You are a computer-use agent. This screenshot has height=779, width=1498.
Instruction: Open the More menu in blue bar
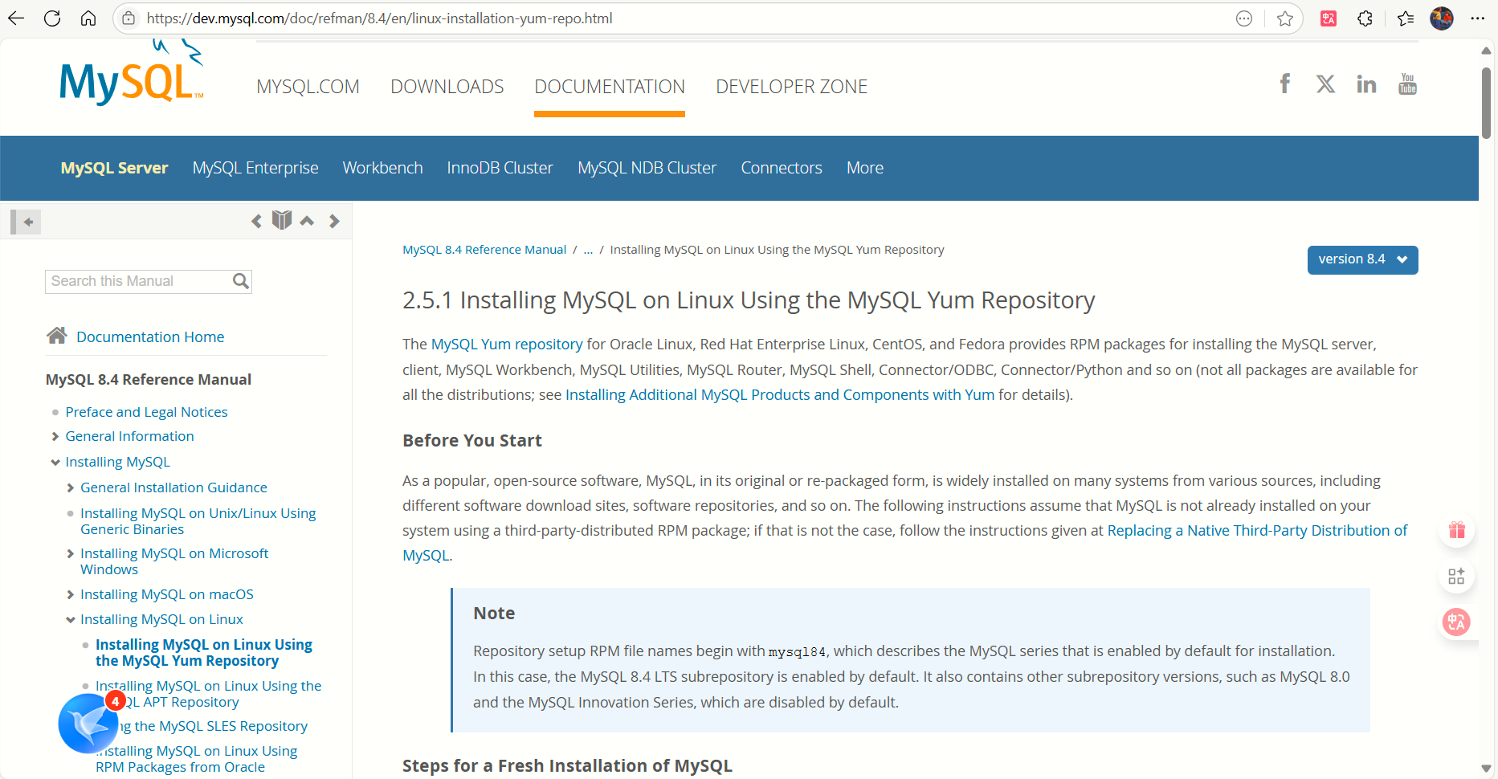click(x=865, y=168)
